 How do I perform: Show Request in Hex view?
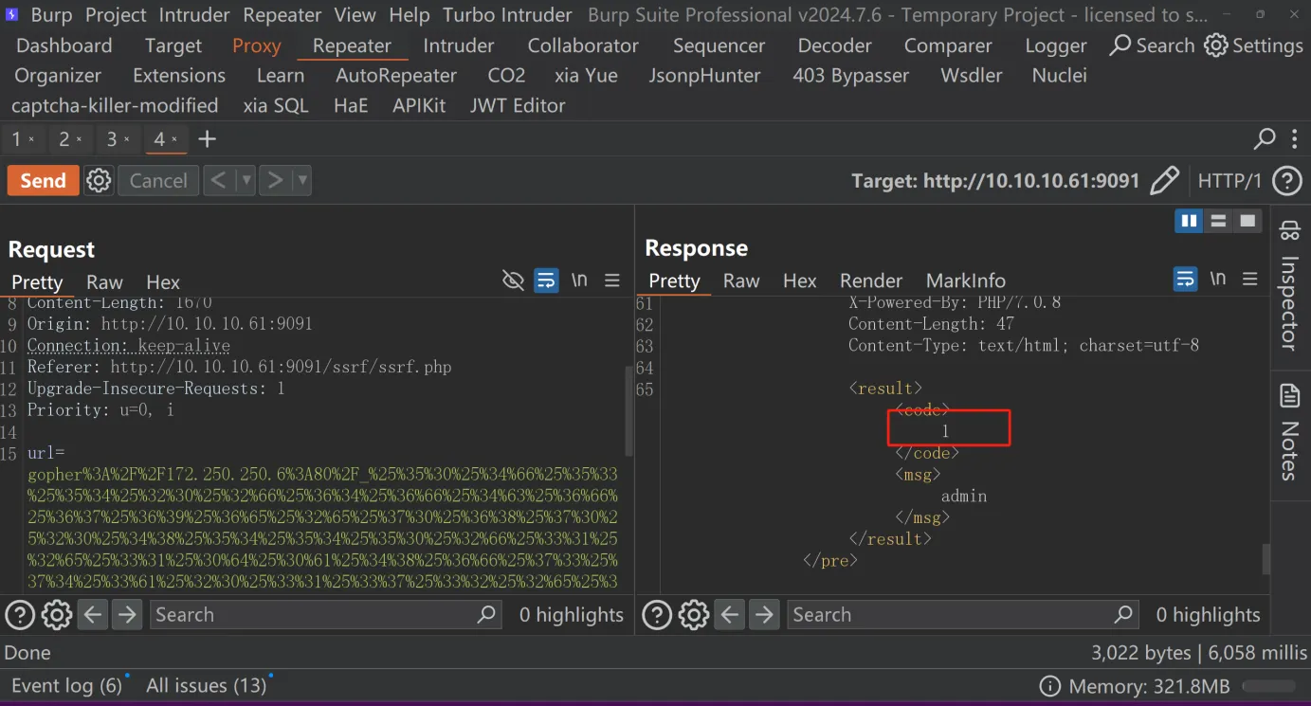[x=163, y=281]
